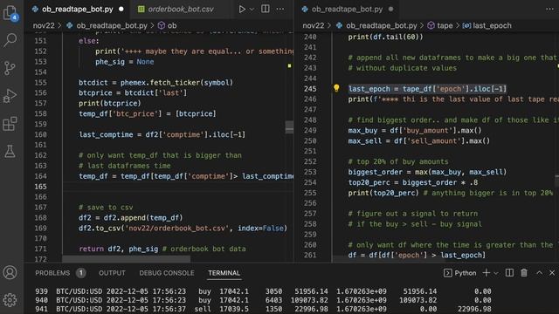Image resolution: width=559 pixels, height=314 pixels.
Task: Click 'btcdict = phemex.fetch_ticker(symbol)' line
Action: tap(155, 83)
